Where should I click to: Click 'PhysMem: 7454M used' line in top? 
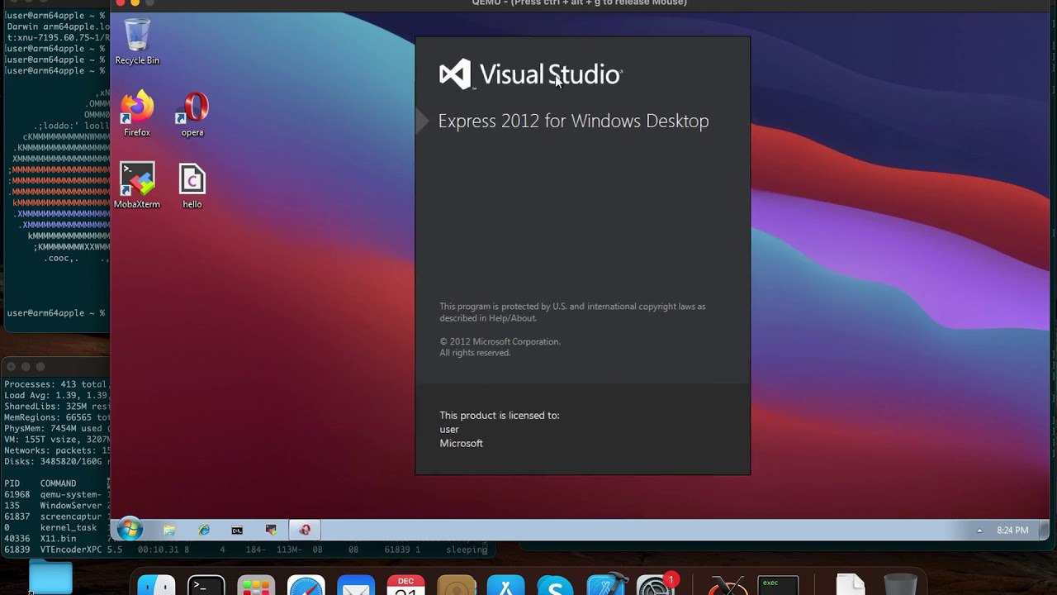tap(56, 428)
